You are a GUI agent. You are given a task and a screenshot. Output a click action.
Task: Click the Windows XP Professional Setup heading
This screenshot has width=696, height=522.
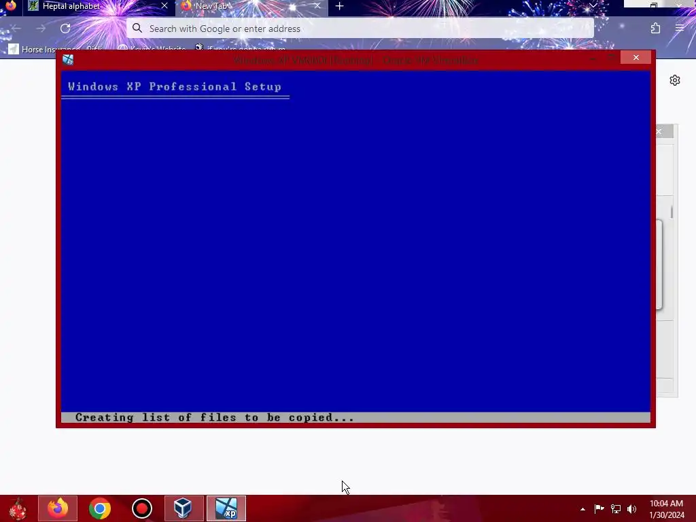pos(175,86)
